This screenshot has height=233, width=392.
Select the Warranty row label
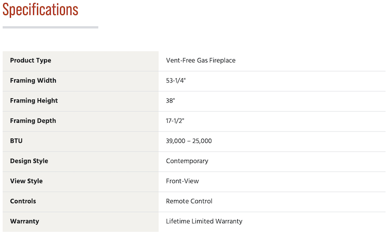[25, 222]
